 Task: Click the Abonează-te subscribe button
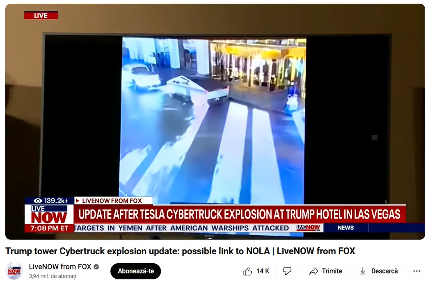coord(136,271)
